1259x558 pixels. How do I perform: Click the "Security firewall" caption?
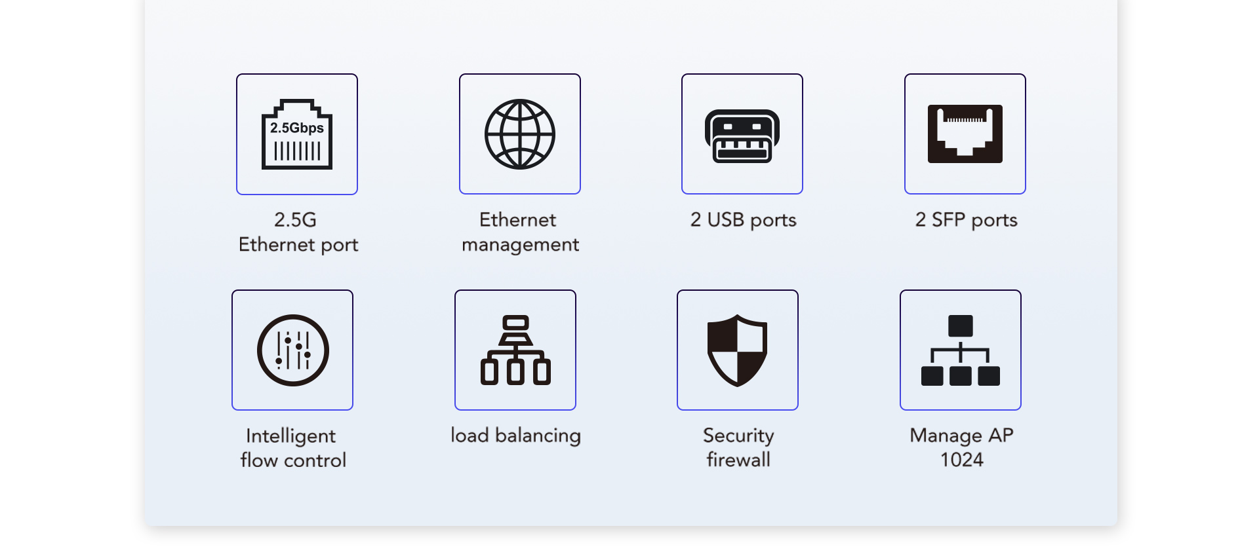(738, 448)
